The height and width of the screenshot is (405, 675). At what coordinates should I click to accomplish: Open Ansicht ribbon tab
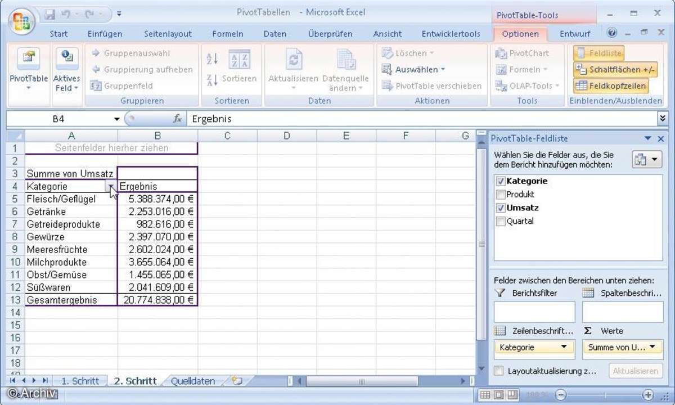tap(388, 34)
